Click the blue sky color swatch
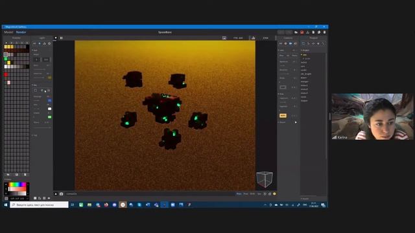This screenshot has width=415, height=233. coord(49,101)
